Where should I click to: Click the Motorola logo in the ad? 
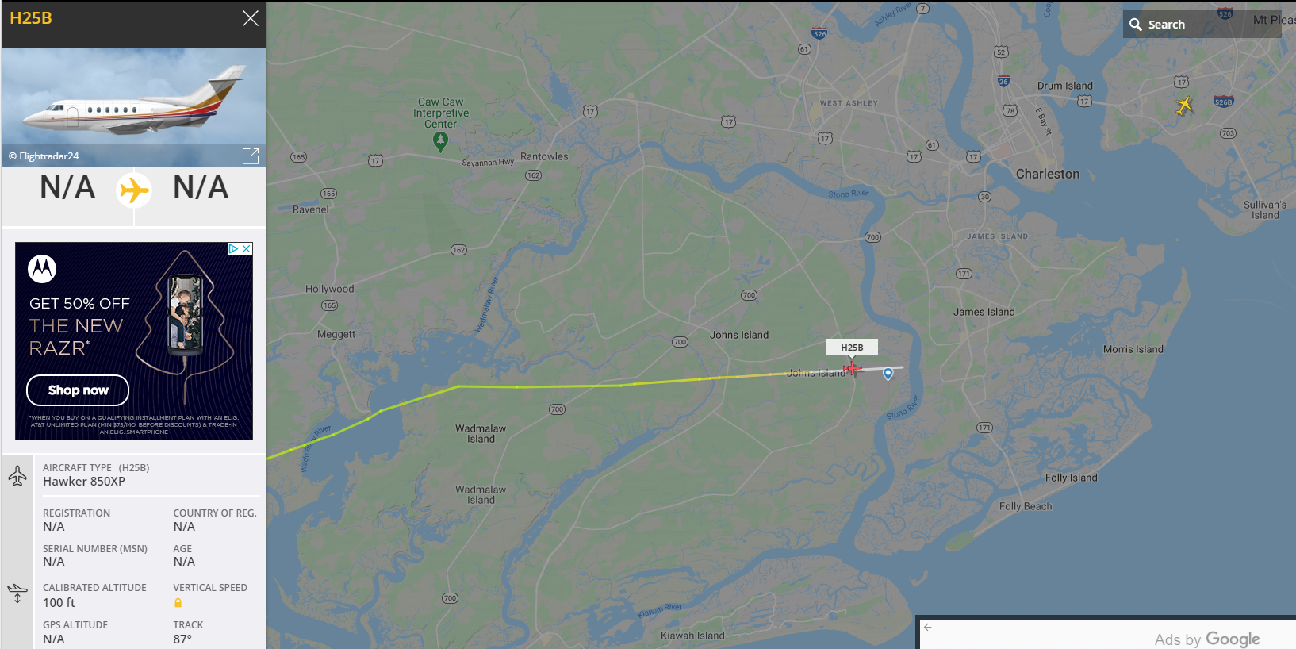coord(42,269)
